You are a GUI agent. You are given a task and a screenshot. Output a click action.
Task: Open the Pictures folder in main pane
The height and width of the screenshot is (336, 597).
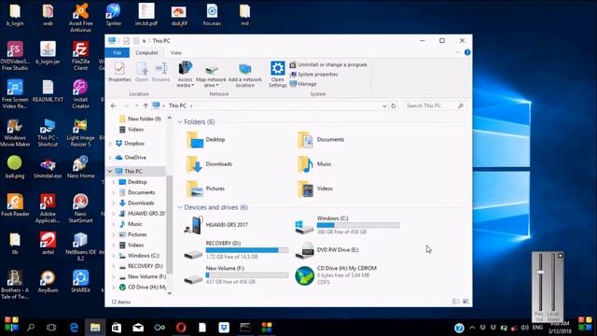205,189
